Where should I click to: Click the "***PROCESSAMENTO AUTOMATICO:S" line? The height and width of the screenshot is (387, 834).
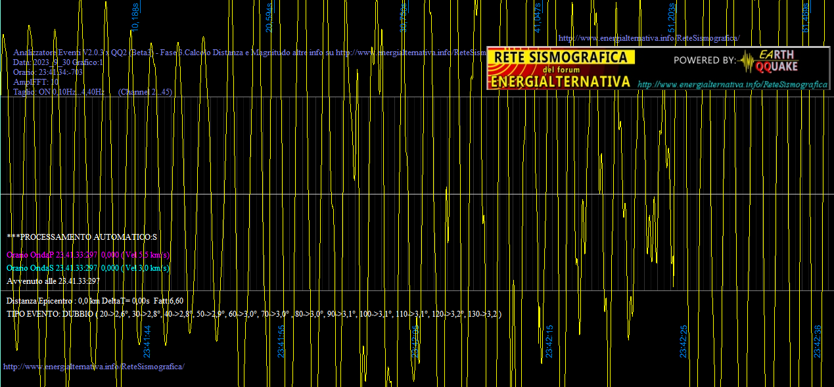click(82, 237)
